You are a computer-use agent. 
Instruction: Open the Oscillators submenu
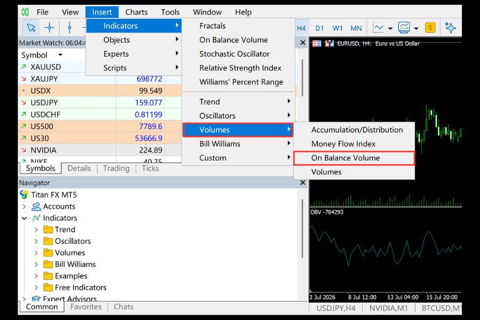click(x=238, y=116)
